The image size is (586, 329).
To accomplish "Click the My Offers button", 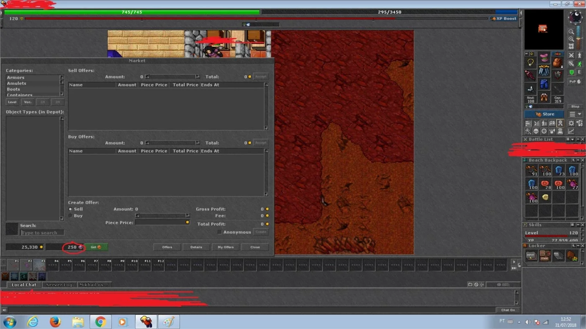I will coord(226,247).
